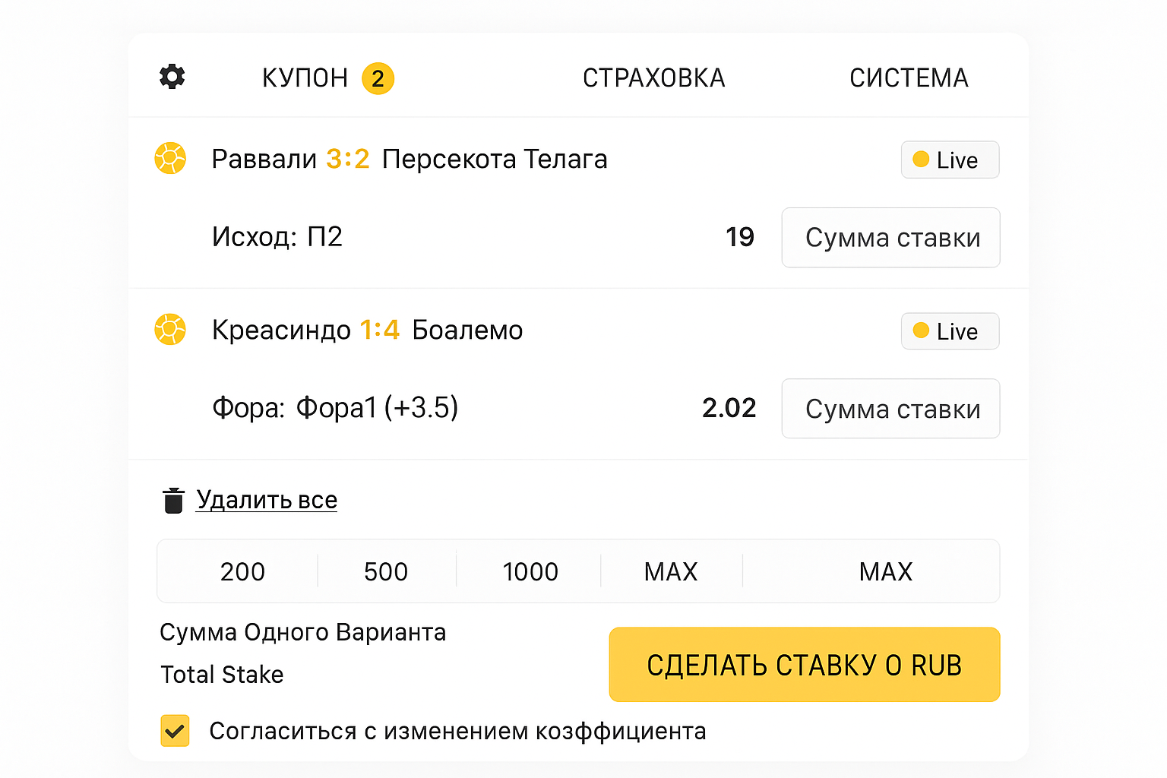Click the Удалить все link

tap(267, 500)
